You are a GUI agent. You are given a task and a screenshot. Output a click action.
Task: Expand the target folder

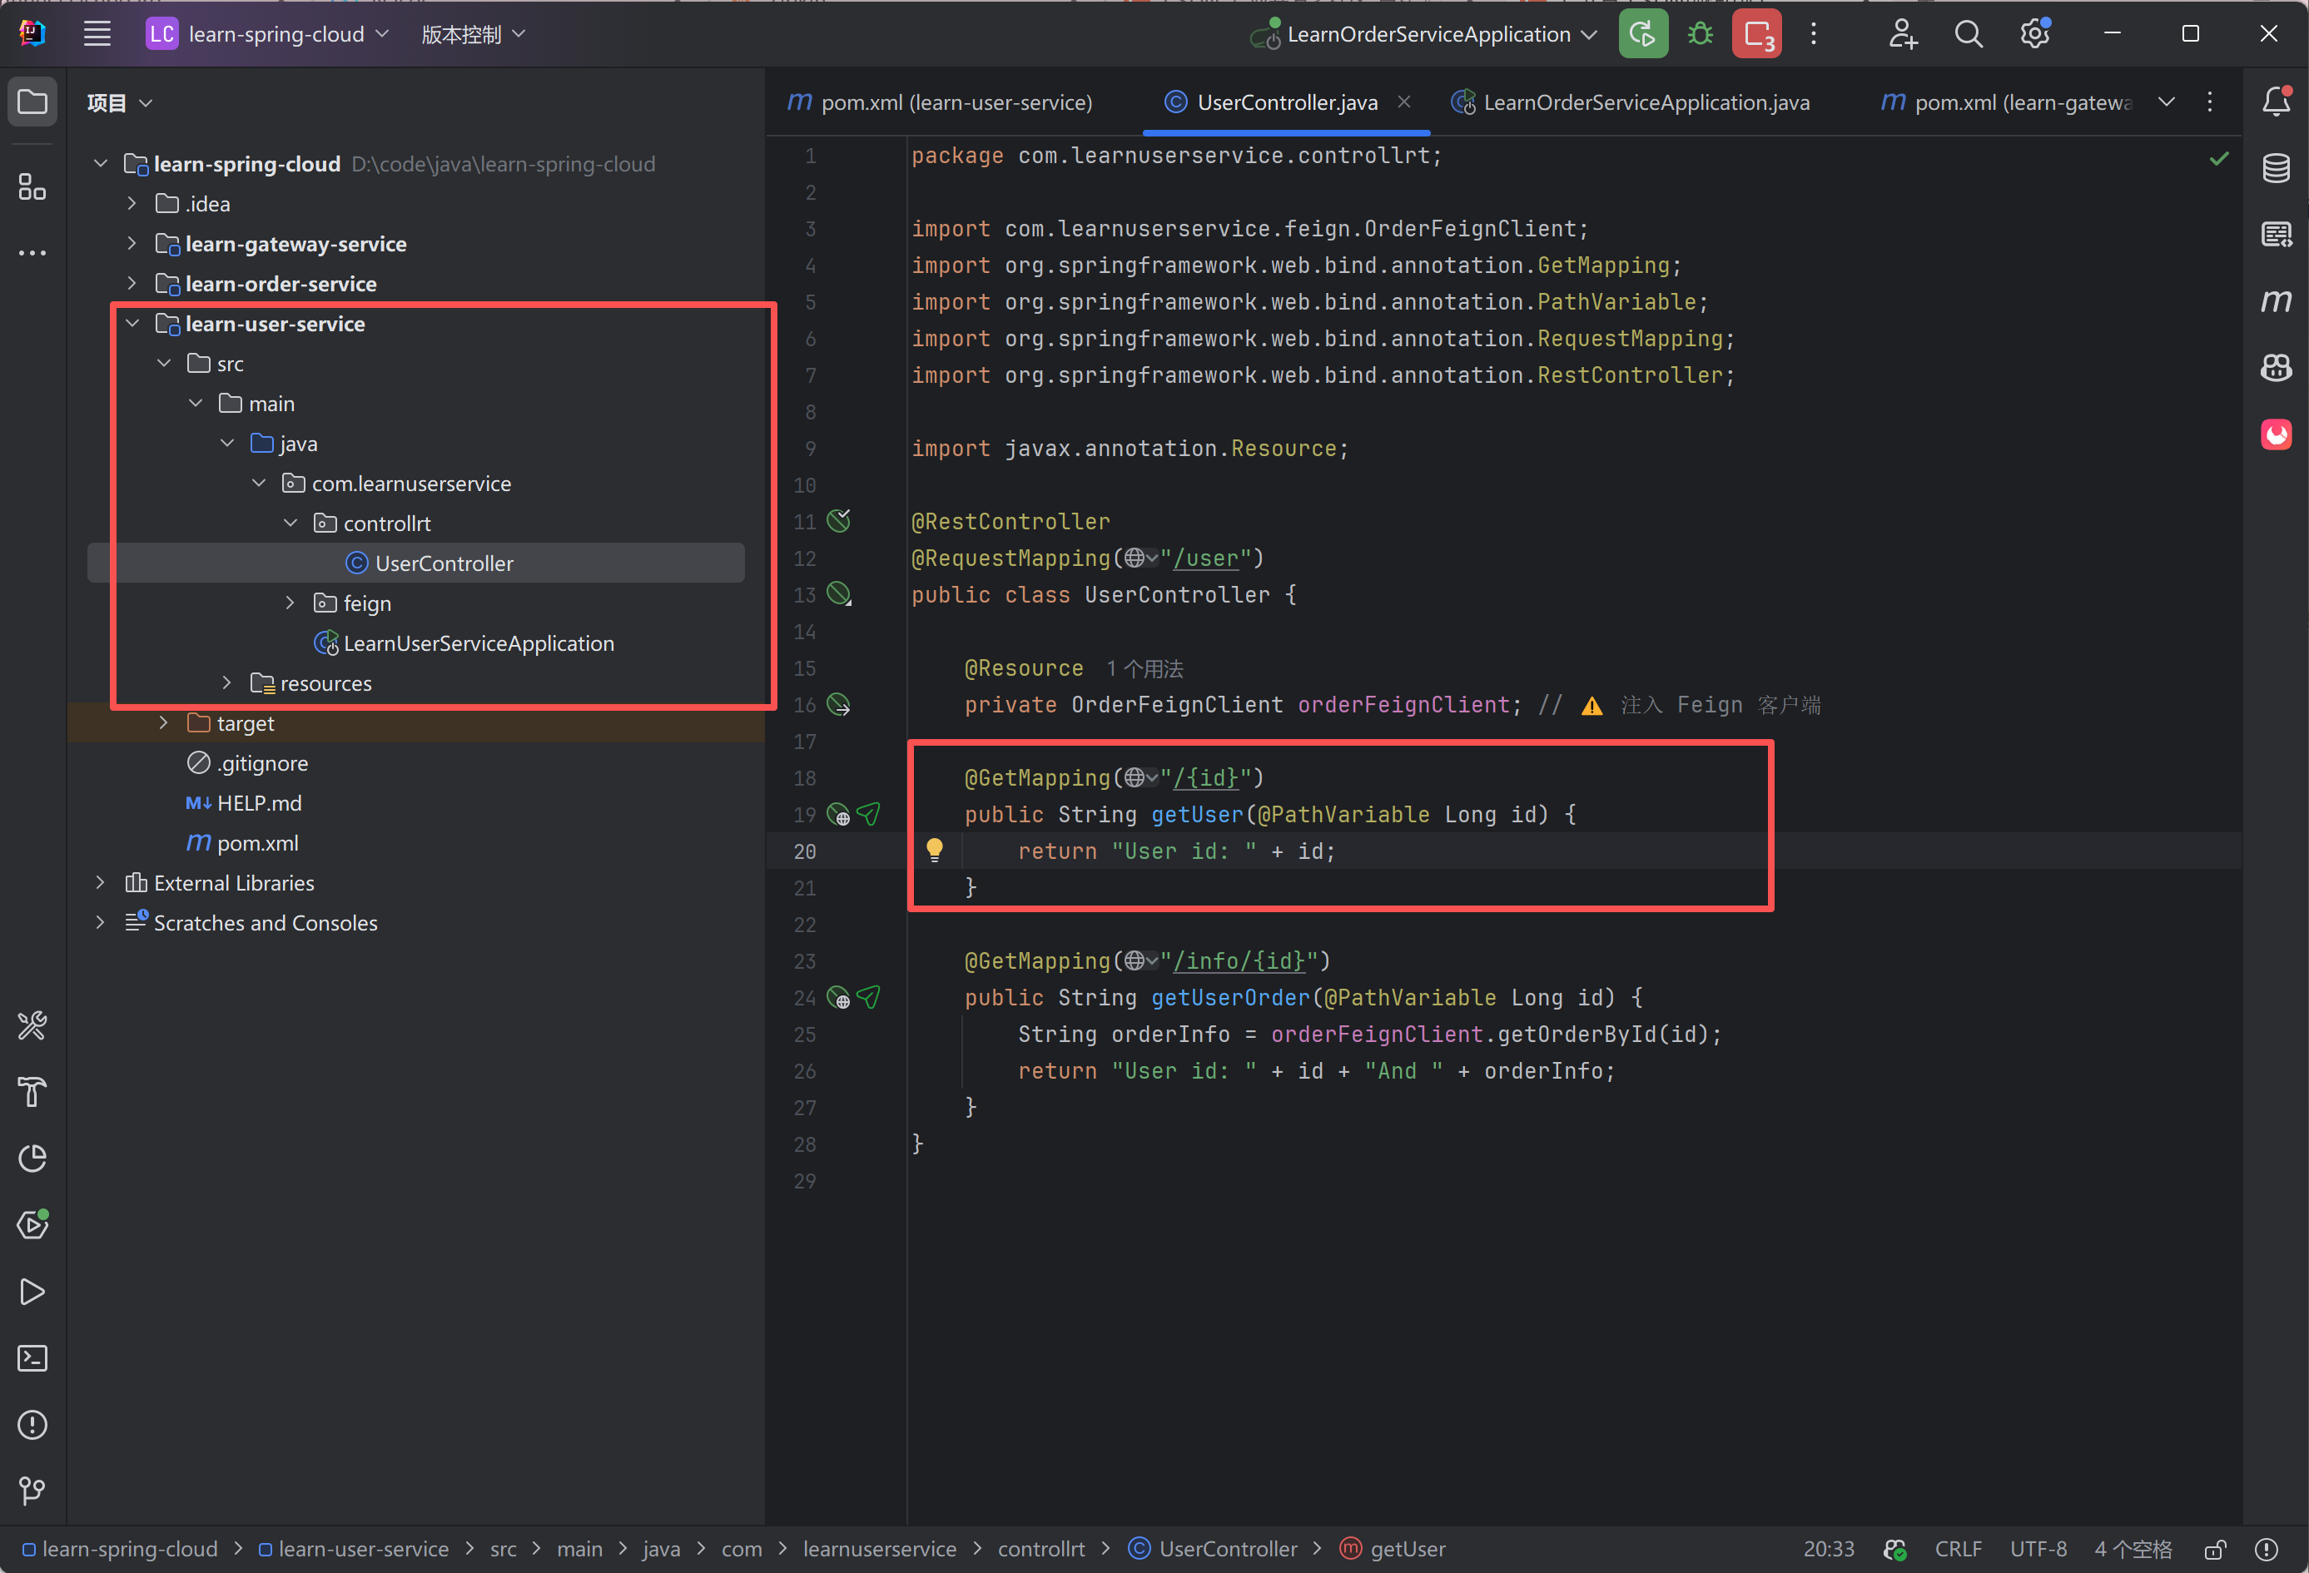tap(164, 722)
